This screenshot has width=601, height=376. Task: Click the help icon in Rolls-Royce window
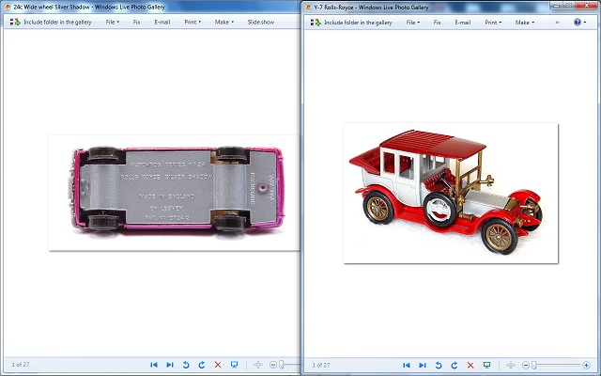(577, 22)
